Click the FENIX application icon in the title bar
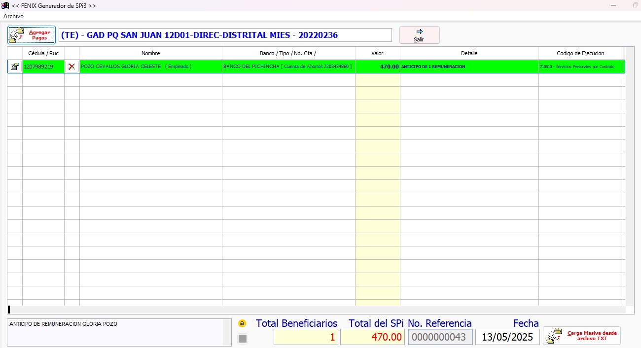This screenshot has width=641, height=348. 5,5
